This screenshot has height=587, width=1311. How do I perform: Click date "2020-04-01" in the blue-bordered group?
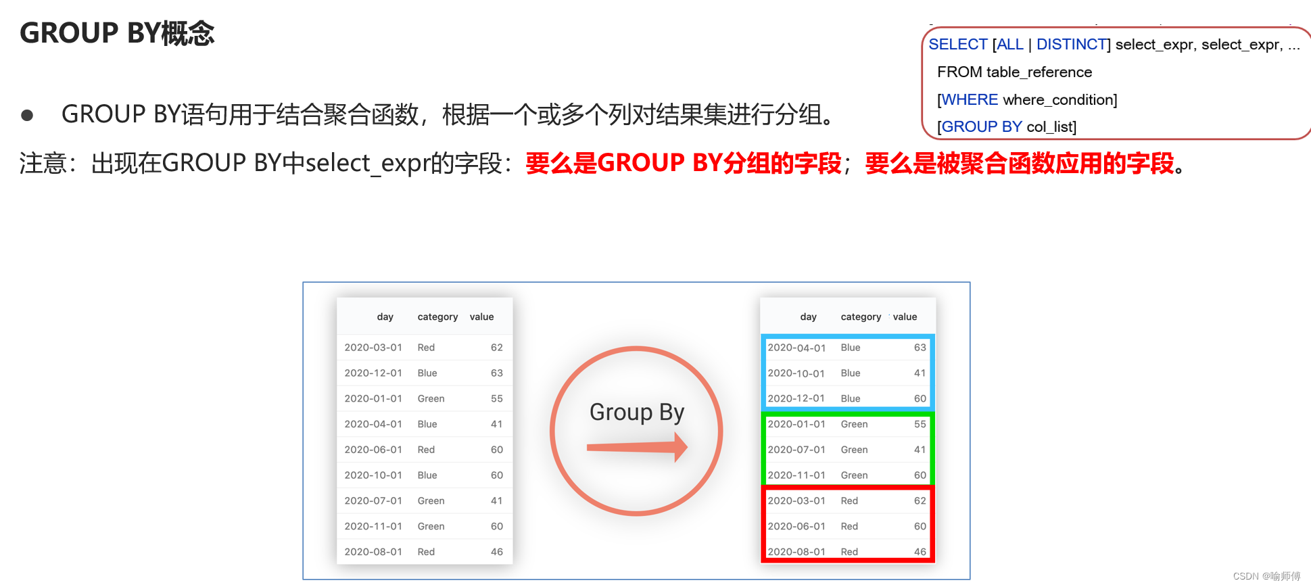click(796, 348)
